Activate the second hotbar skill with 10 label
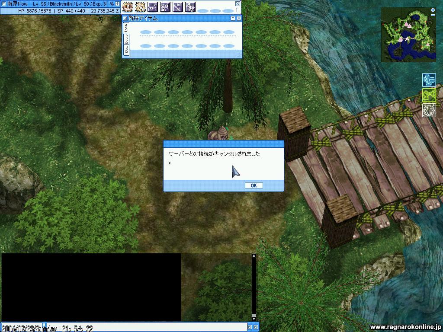The width and height of the screenshot is (443, 332). click(x=140, y=7)
